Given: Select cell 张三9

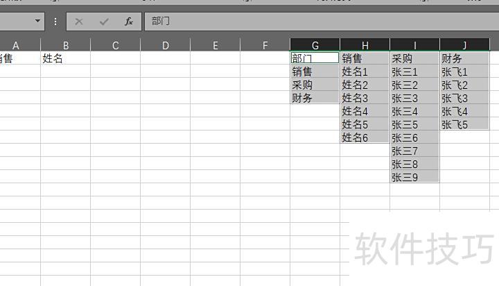Looking at the screenshot, I should click(414, 176).
